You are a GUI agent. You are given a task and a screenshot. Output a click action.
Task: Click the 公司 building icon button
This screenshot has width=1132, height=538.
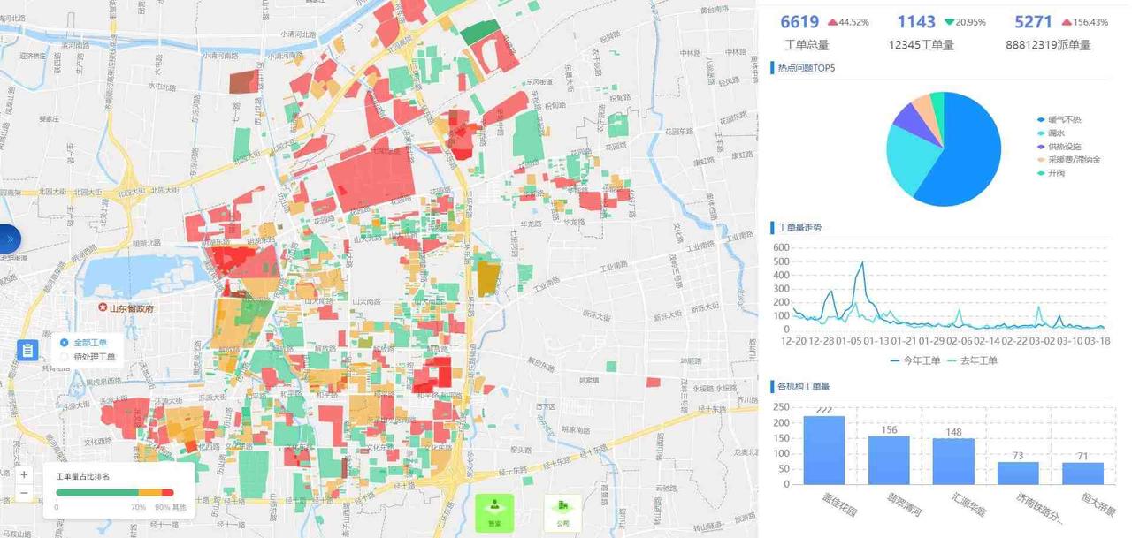[x=562, y=511]
